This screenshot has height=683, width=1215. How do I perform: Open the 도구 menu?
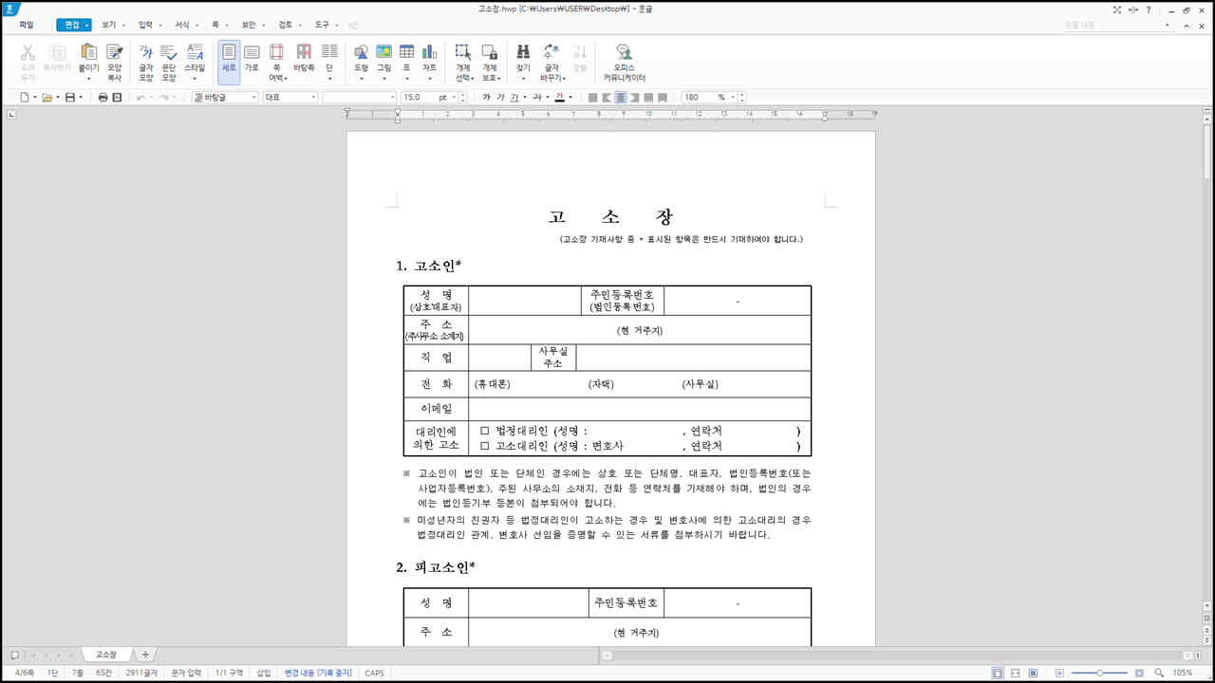[322, 25]
